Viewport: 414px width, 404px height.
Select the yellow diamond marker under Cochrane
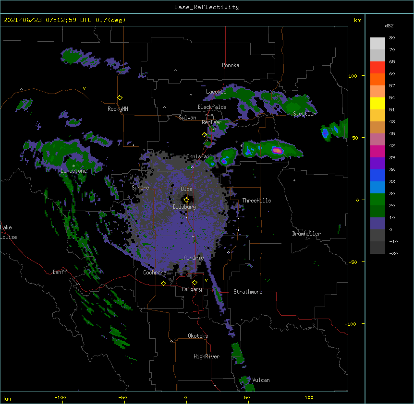[163, 283]
